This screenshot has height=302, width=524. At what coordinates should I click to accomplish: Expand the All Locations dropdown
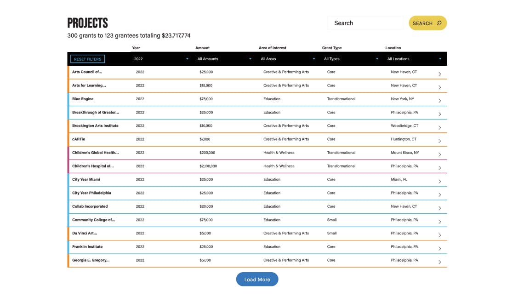pyautogui.click(x=414, y=59)
